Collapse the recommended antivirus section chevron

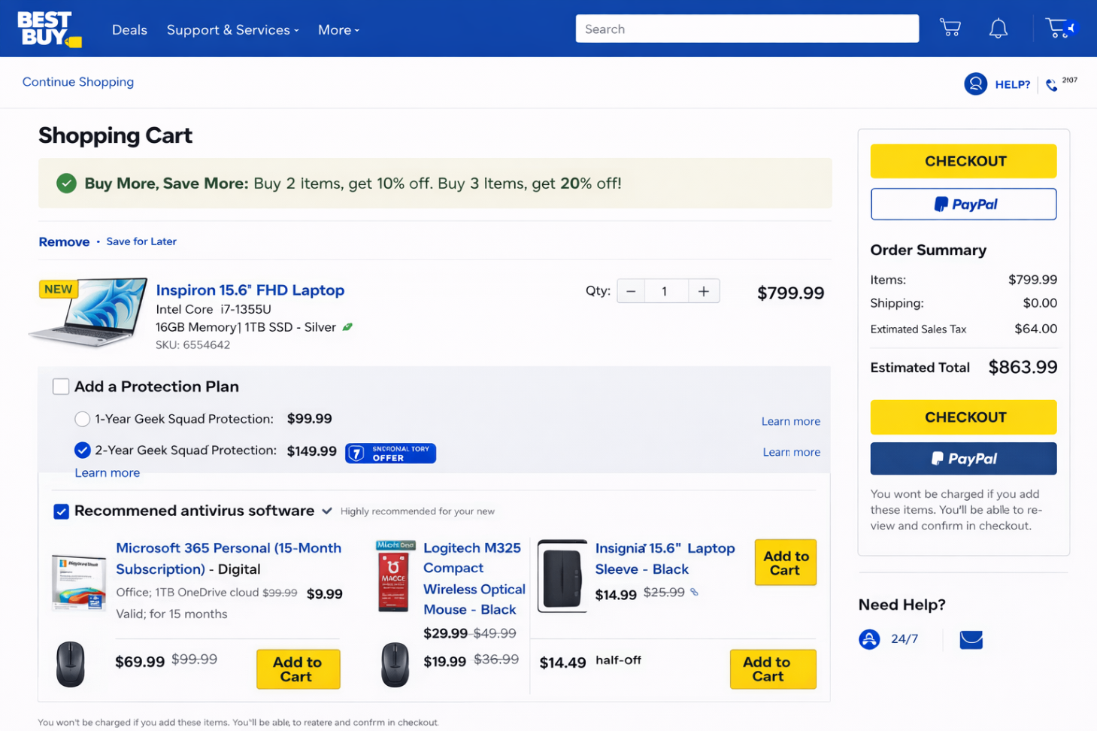point(327,511)
